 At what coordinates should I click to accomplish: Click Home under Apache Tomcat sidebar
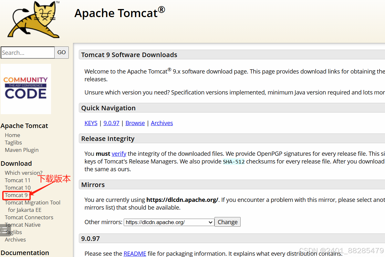12,135
